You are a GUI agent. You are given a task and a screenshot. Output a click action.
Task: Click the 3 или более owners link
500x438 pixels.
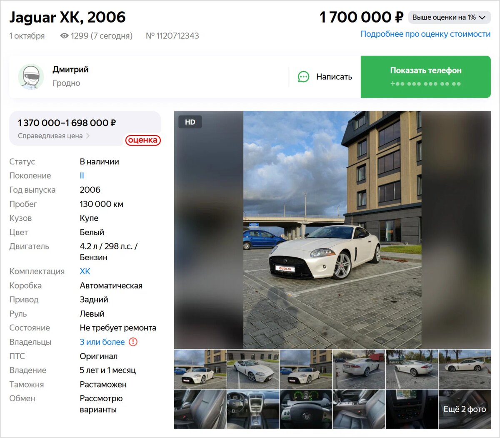[102, 342]
